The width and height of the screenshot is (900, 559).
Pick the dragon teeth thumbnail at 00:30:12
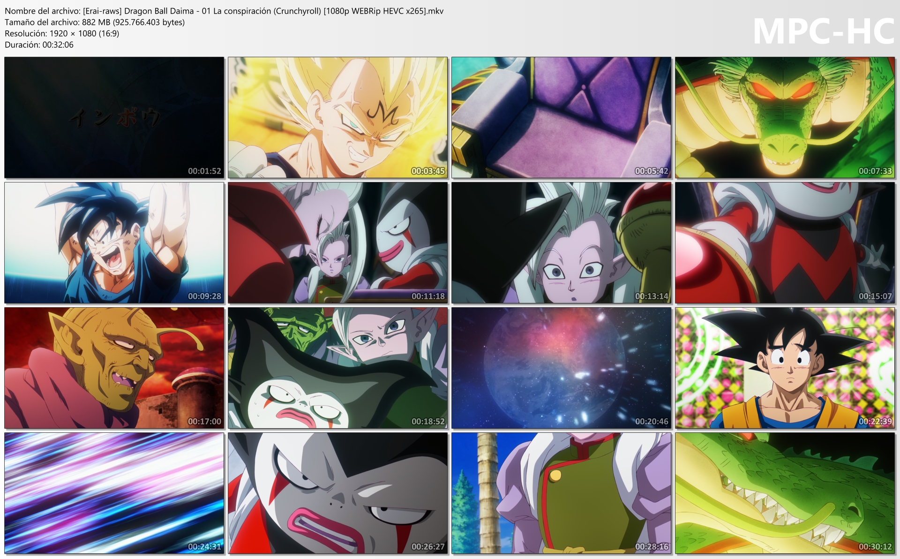(785, 493)
